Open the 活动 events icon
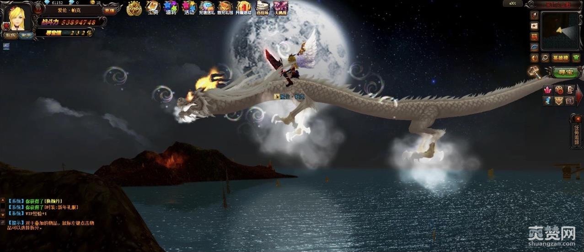 [x=189, y=8]
